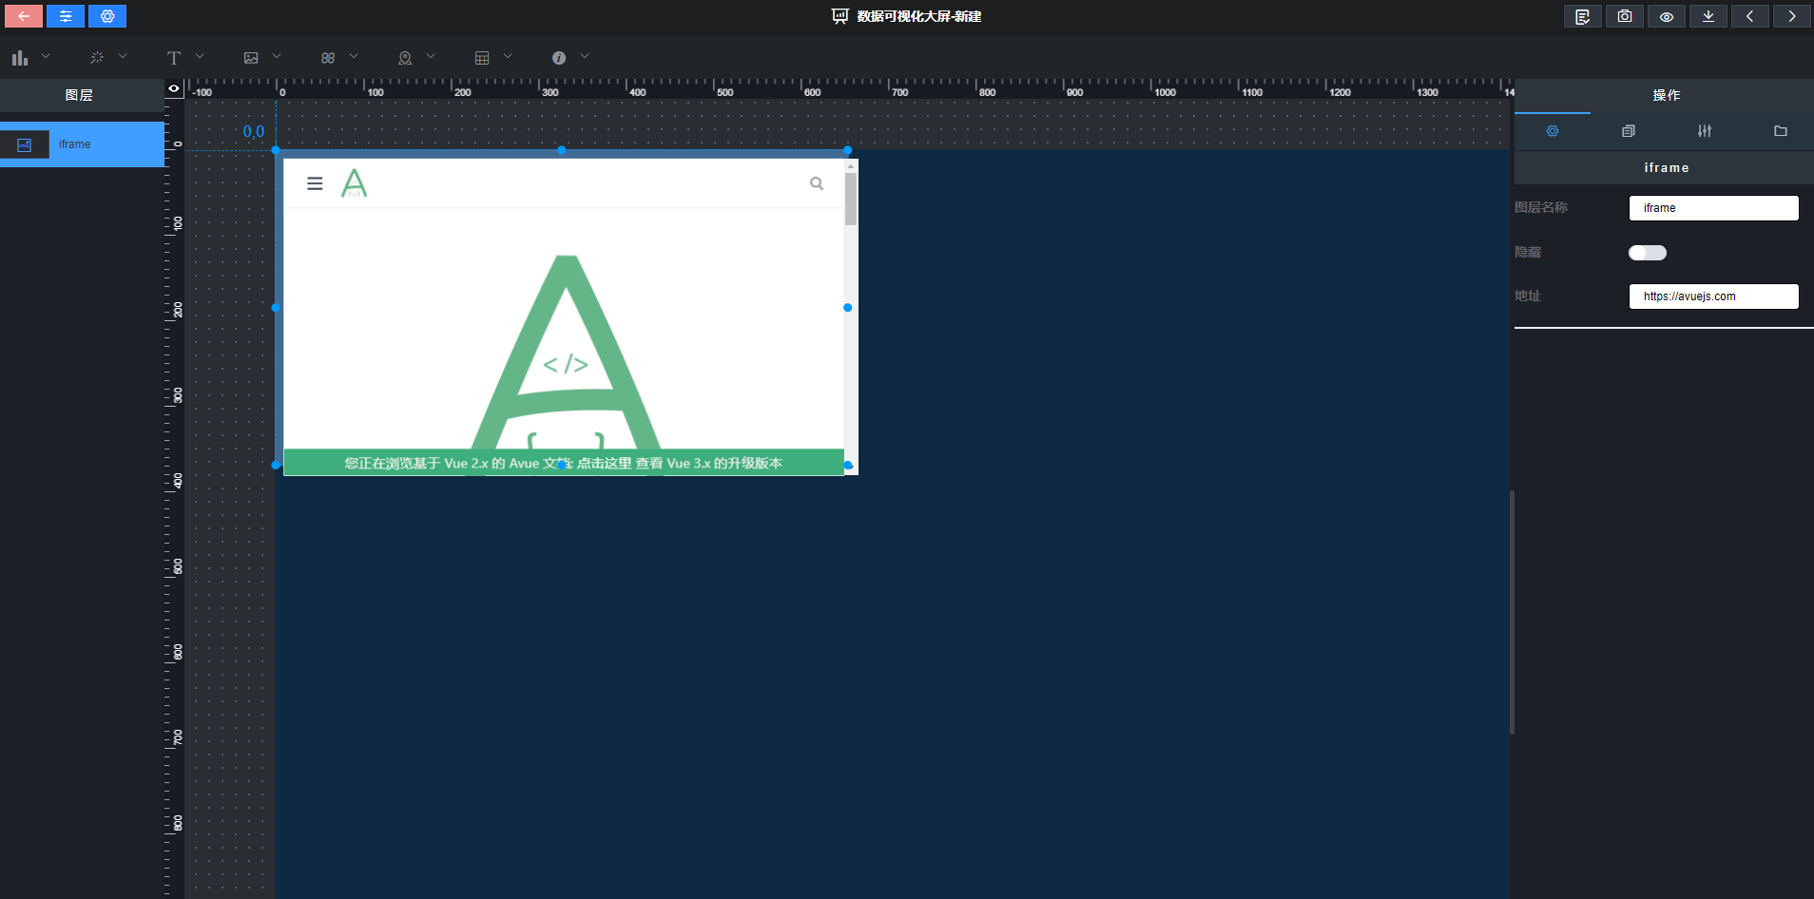Click the search magnifier inside the iframe
Screen dimensions: 1814x899
tap(817, 183)
